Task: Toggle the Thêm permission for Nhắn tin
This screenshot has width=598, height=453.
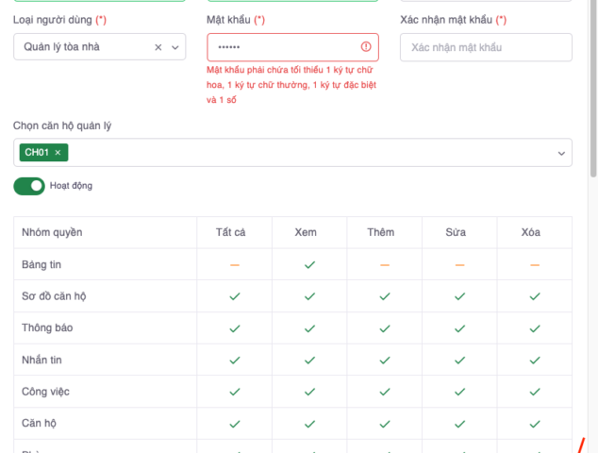Action: (384, 361)
